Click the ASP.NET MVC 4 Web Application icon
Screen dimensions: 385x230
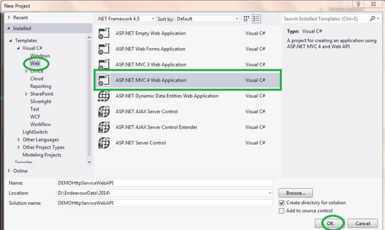[104, 80]
